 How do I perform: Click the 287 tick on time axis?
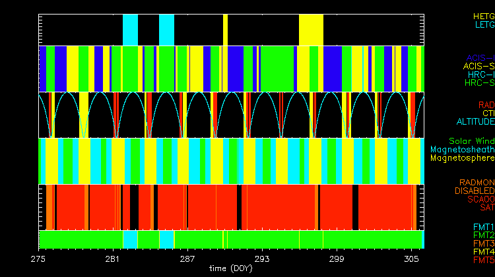point(187,259)
